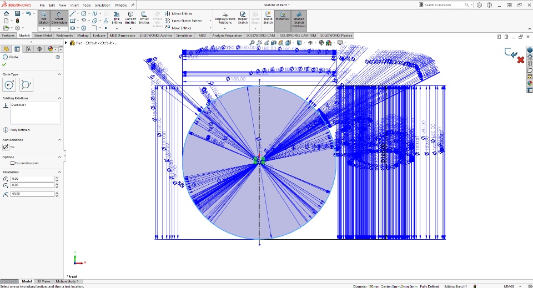Viewport: 533px width, 288px height.
Task: Open the PropertyManager tab icon
Action: point(17,49)
